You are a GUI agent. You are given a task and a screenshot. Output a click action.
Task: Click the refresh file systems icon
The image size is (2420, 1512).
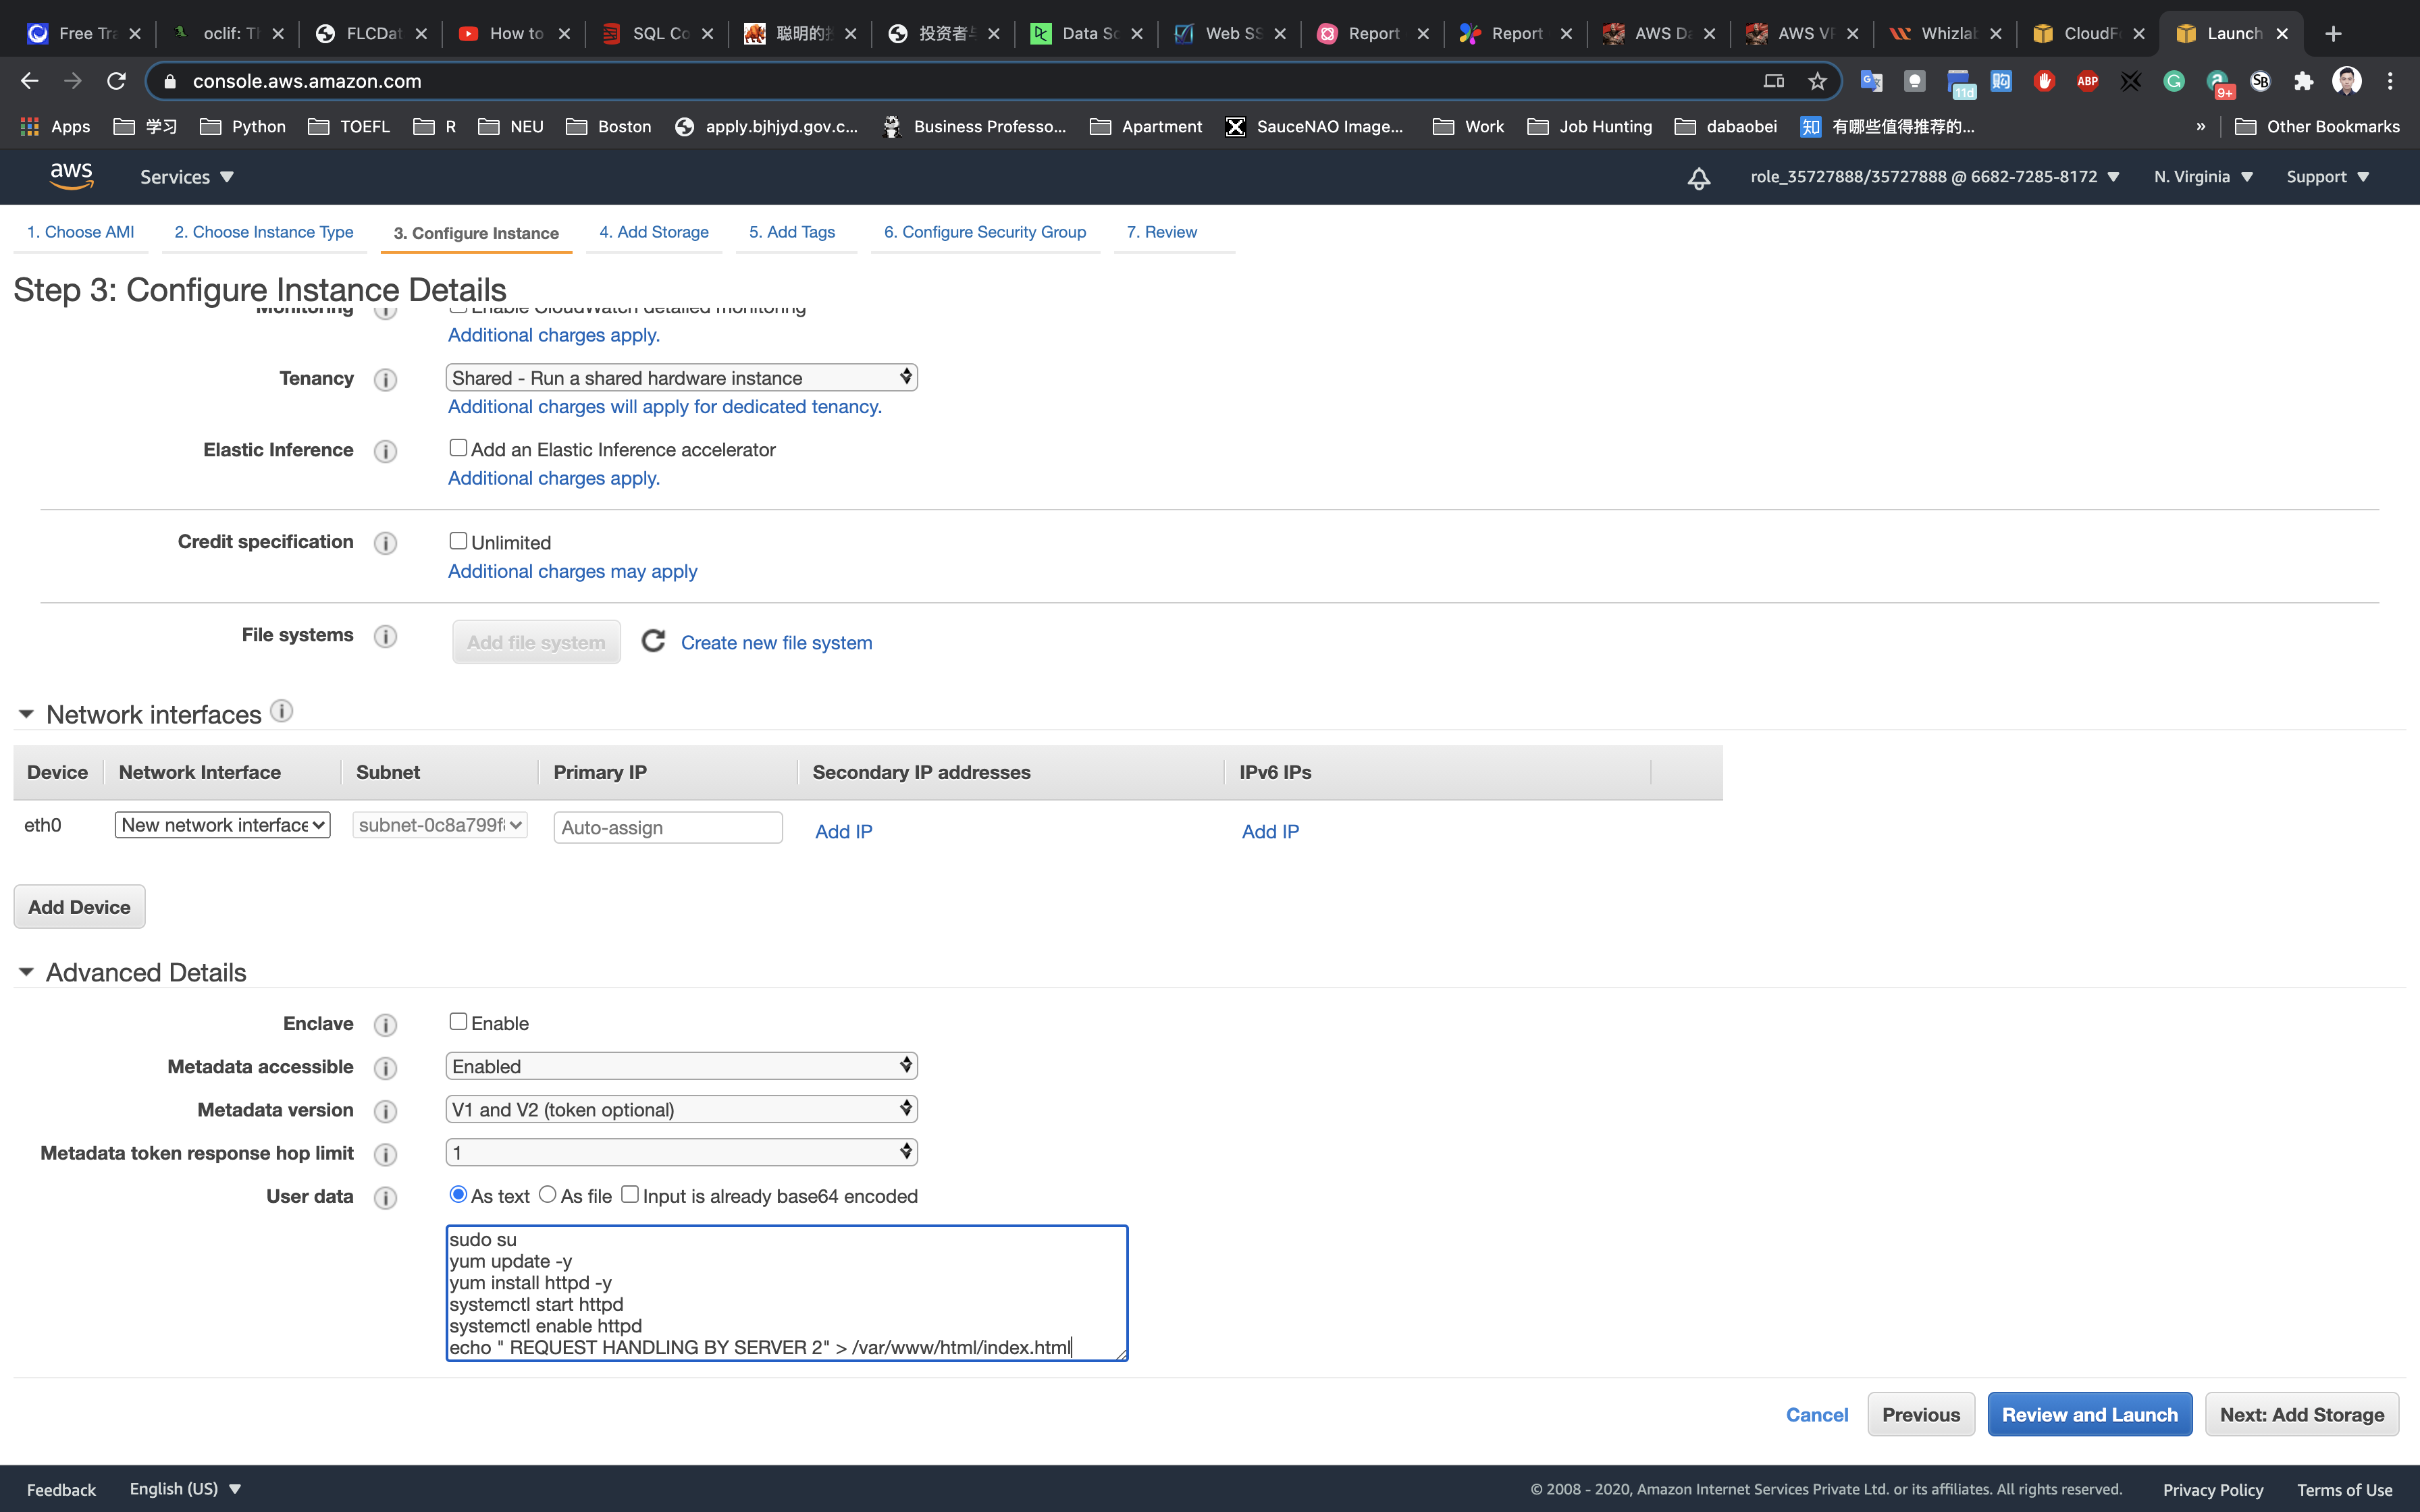[x=653, y=641]
